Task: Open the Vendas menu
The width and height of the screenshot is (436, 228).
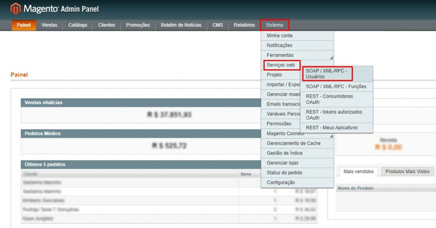Action: tap(49, 25)
